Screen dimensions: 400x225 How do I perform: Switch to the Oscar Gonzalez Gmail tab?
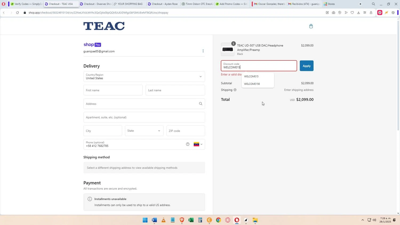tap(269, 4)
